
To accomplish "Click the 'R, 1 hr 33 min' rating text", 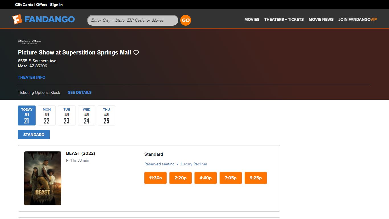I will 77,160.
